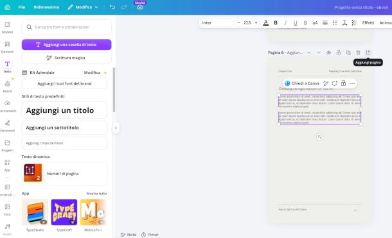Open the Ridimensiona menu
The image size is (392, 238).
tap(46, 7)
